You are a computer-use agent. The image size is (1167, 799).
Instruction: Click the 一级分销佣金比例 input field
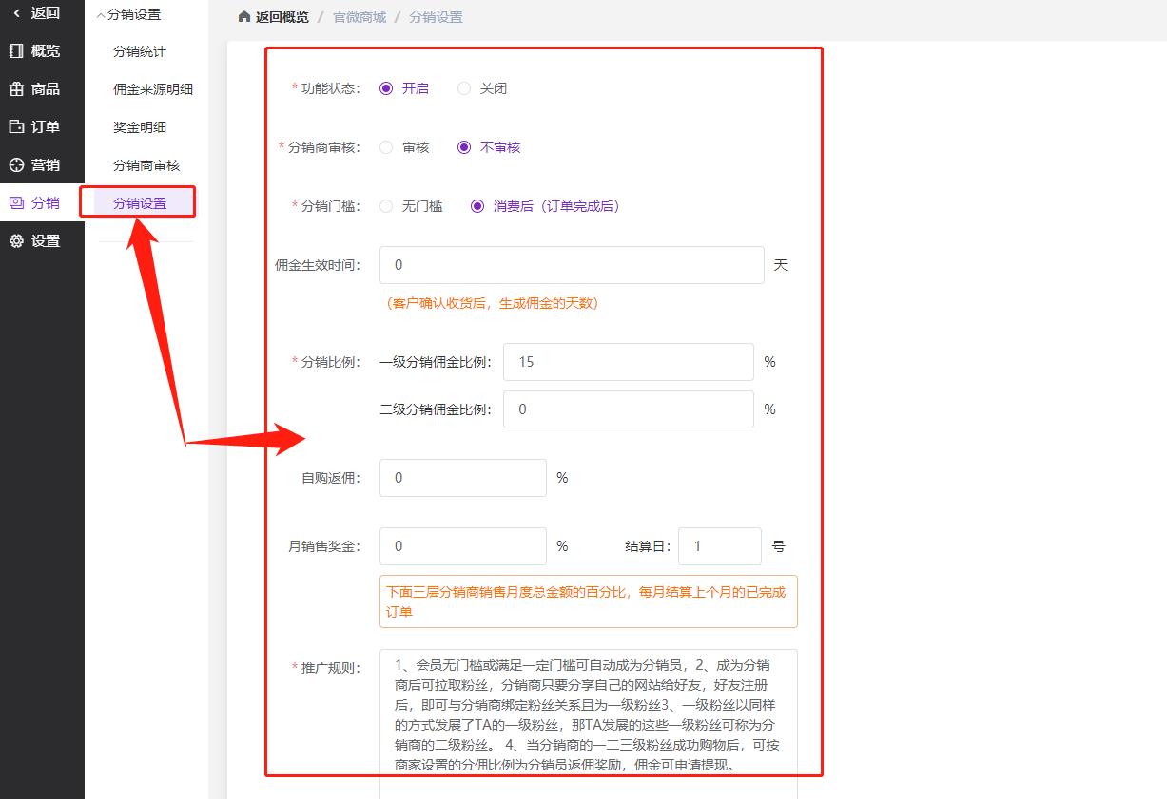[628, 362]
